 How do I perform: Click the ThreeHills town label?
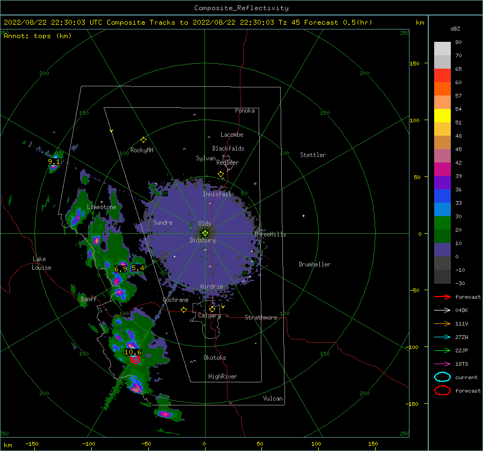pos(270,234)
